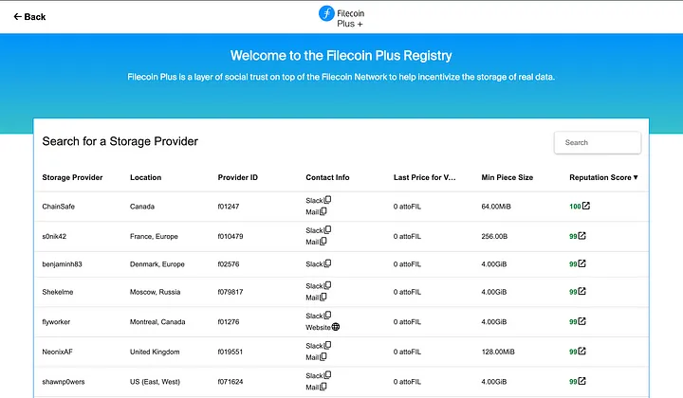Copy Shekelme Mail contact

[x=323, y=298]
